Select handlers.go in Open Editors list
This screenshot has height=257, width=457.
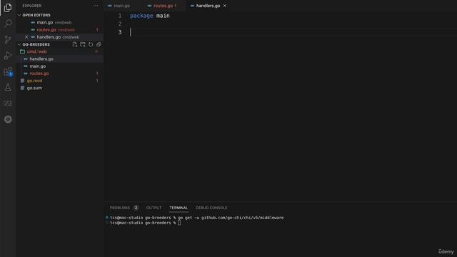coord(60,37)
